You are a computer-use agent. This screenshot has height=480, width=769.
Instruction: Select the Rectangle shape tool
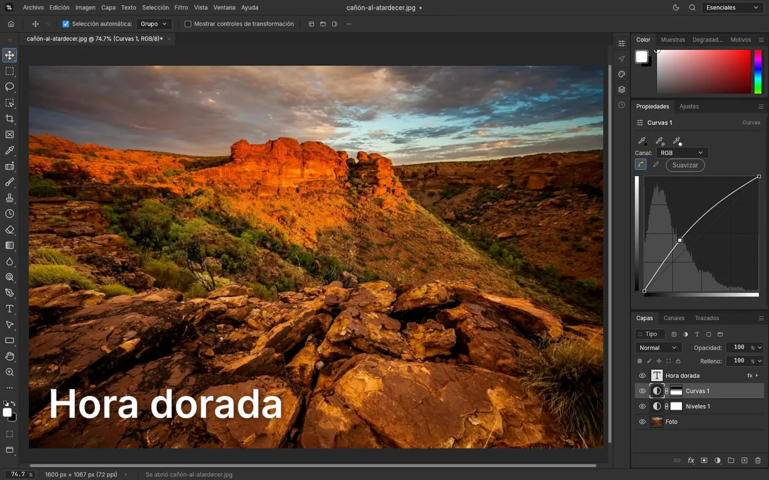click(x=10, y=340)
